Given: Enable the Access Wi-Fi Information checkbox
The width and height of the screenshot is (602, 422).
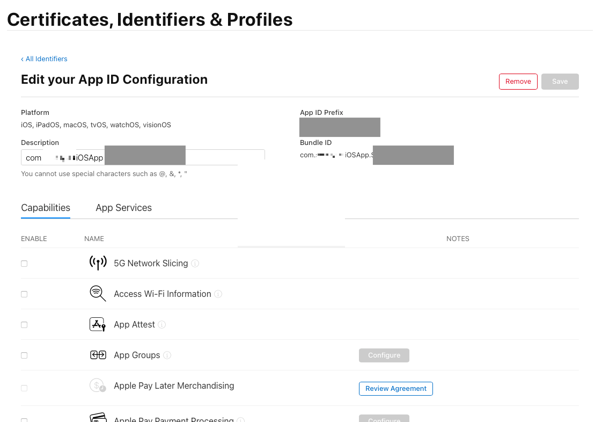Looking at the screenshot, I should click(24, 294).
